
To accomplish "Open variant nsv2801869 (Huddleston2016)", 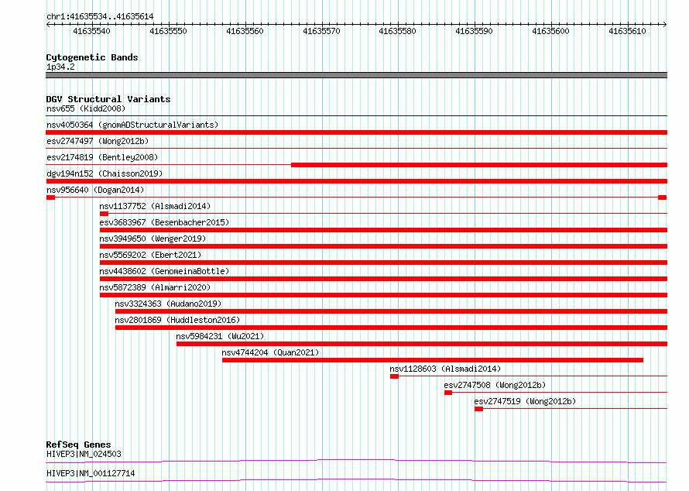I will [x=177, y=320].
